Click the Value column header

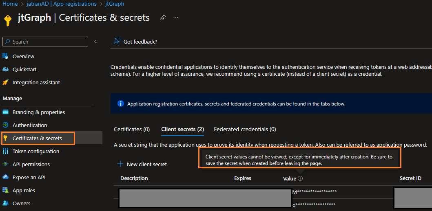(290, 178)
